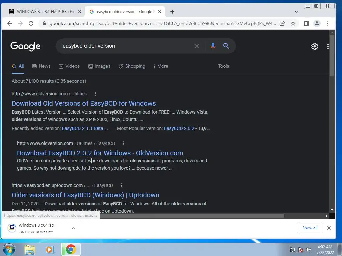Open the Chrome side panel icon
The image size is (342, 256).
[x=306, y=23]
